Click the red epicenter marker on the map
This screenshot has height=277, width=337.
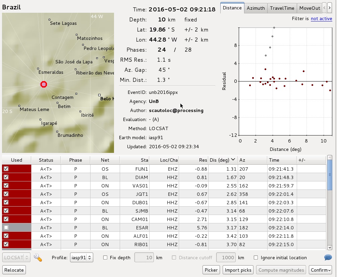coord(44,84)
